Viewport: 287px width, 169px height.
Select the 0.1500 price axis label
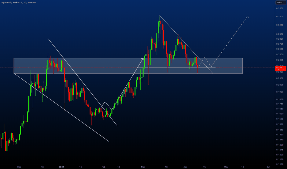coord(280,124)
